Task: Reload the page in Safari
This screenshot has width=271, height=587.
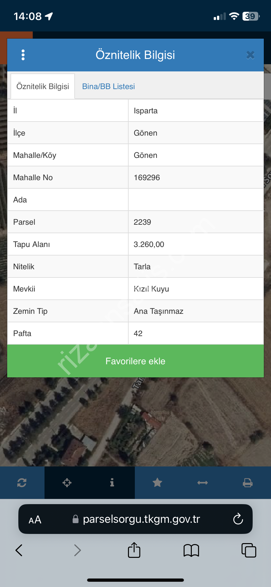Action: [238, 519]
